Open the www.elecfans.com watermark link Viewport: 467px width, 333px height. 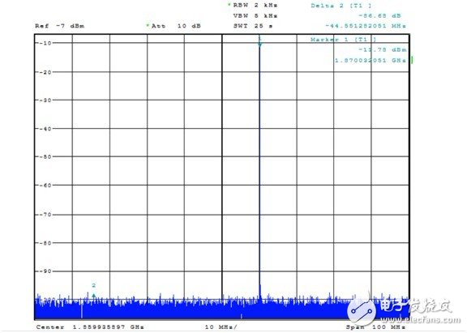(x=421, y=320)
